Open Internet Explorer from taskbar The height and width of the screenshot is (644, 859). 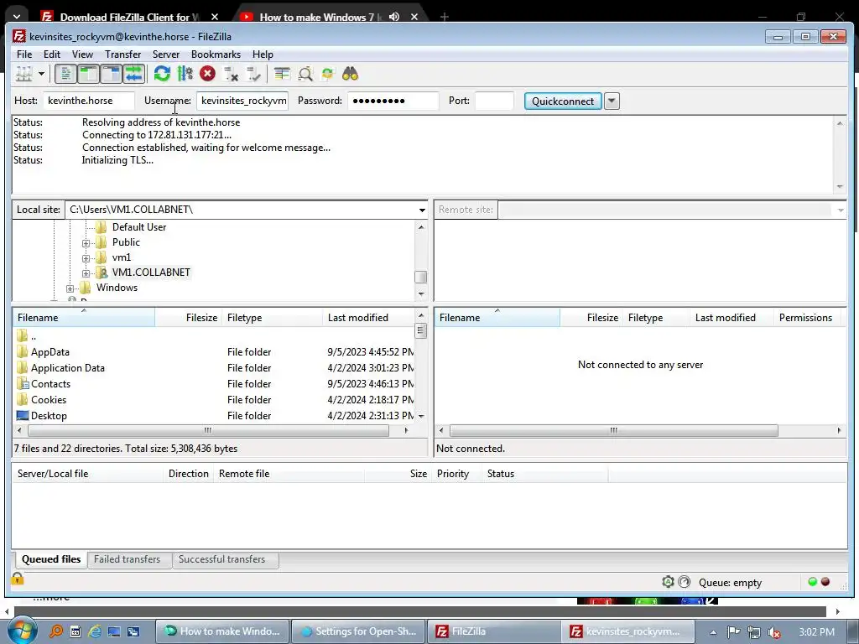click(94, 631)
